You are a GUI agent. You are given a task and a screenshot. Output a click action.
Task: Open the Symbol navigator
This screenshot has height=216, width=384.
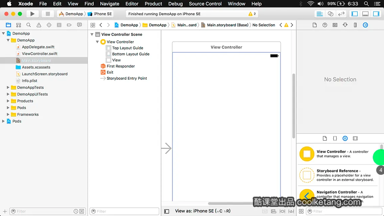click(18, 25)
